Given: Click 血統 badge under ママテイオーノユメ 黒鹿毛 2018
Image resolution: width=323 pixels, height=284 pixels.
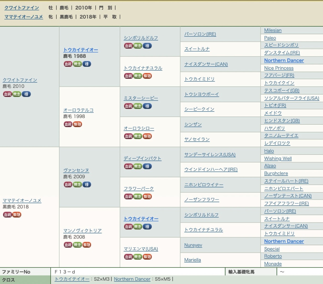Looking at the screenshot, I should click(7, 215).
